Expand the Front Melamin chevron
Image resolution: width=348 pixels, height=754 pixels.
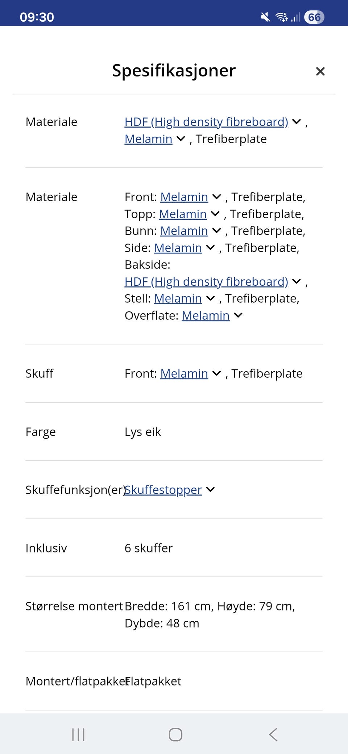(x=216, y=197)
